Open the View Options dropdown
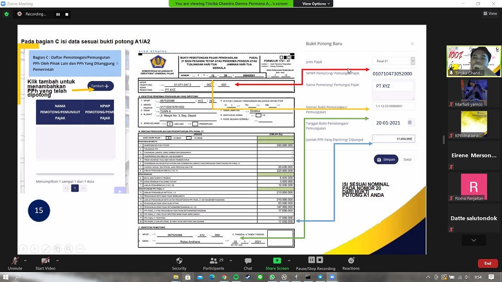The height and width of the screenshot is (282, 502). (x=316, y=4)
